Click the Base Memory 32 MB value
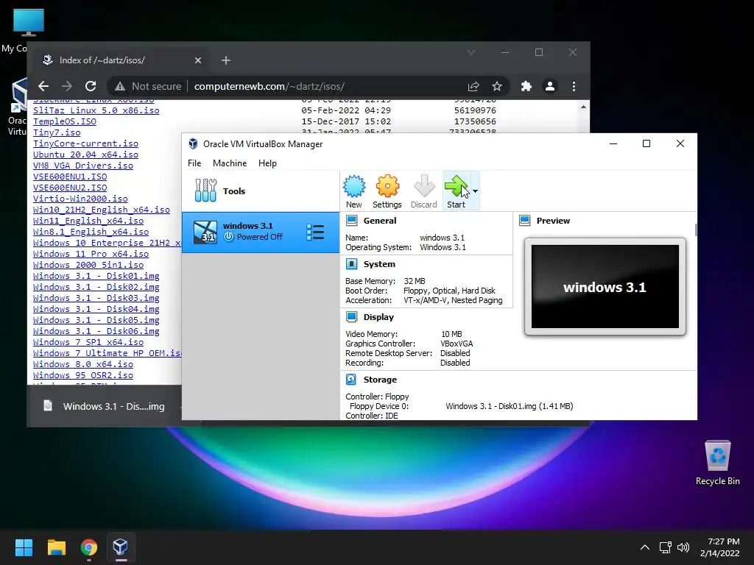Viewport: 754px width, 565px height. 415,281
